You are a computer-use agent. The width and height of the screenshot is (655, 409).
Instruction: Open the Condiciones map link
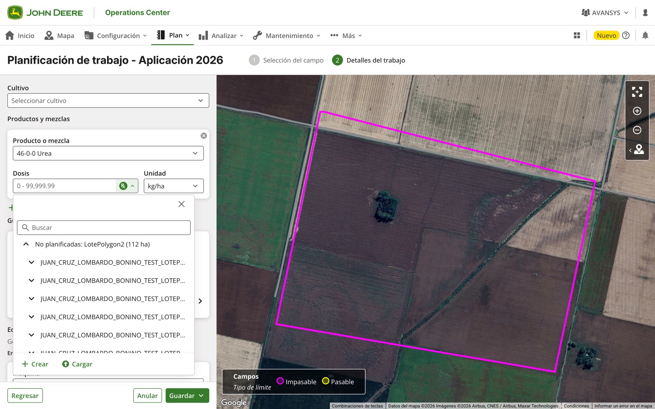pos(576,406)
